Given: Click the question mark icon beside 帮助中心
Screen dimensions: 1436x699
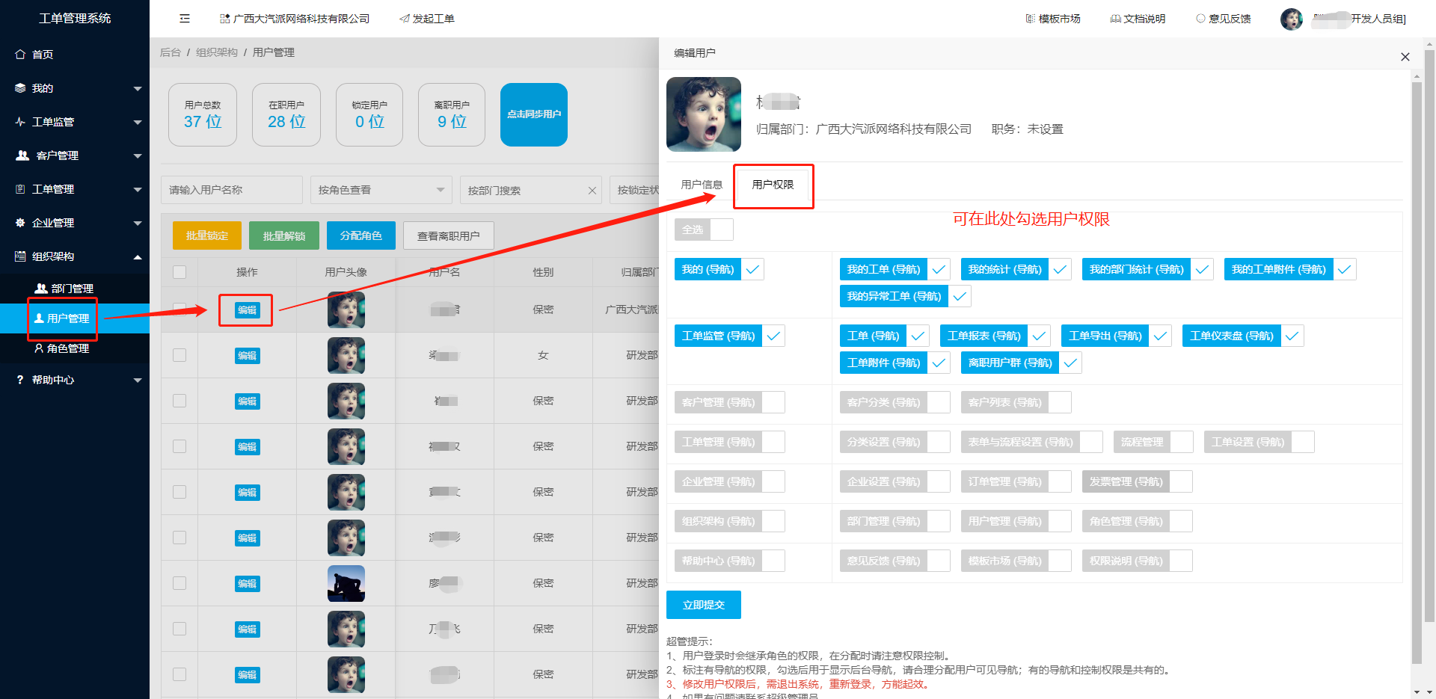Looking at the screenshot, I should coord(20,380).
